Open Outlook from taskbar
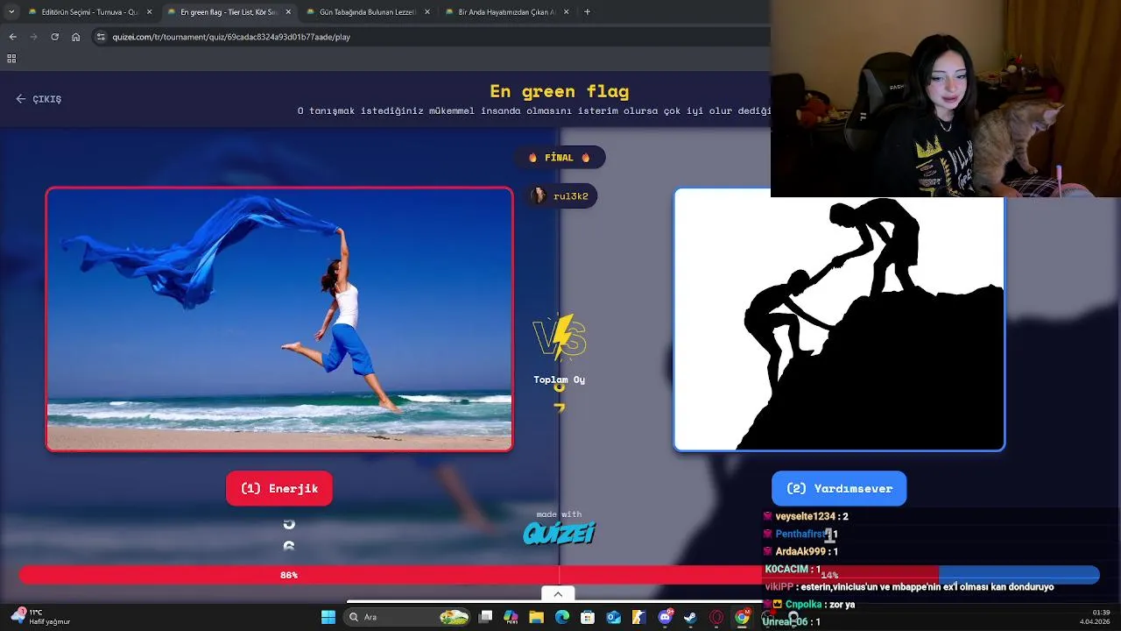Screen dimensions: 1121x631 (x=613, y=617)
